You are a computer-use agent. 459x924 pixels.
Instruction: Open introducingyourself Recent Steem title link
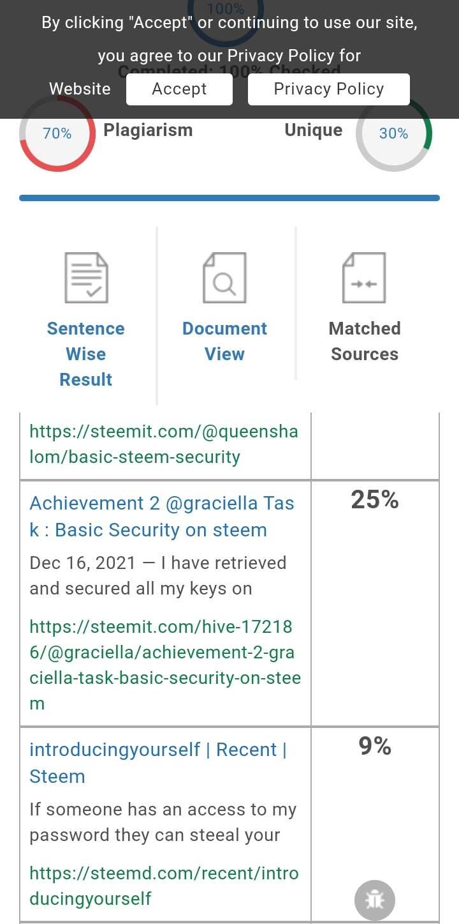(158, 763)
